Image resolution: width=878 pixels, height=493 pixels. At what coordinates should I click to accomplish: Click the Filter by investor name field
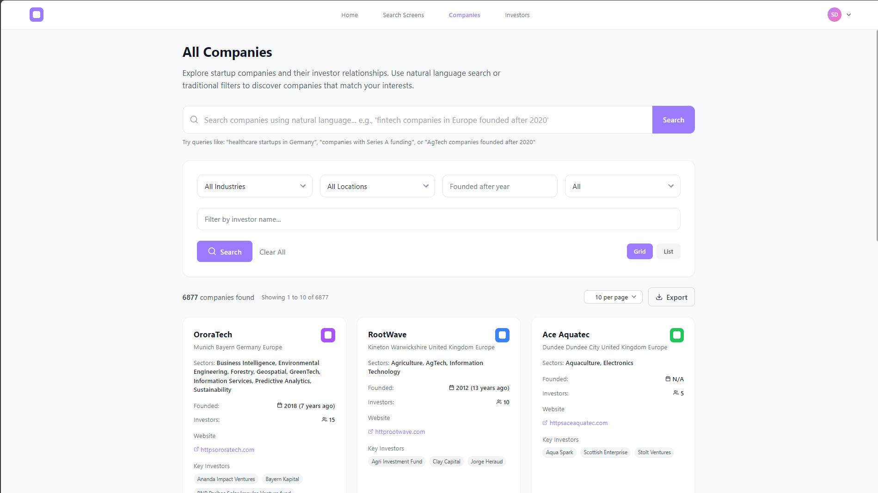(x=438, y=219)
